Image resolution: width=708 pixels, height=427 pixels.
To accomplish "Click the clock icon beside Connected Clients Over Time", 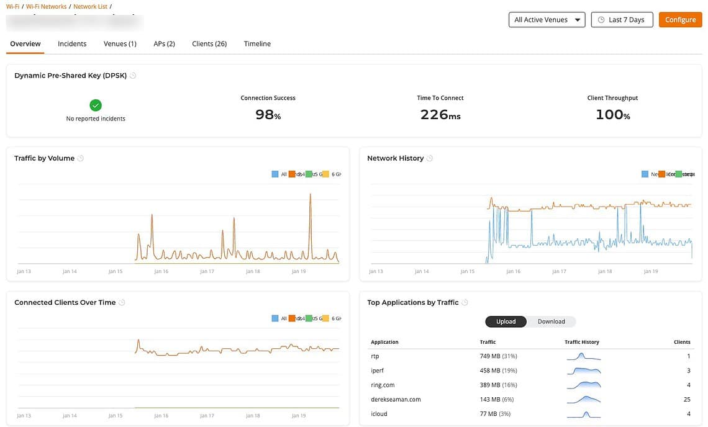I will [x=122, y=303].
